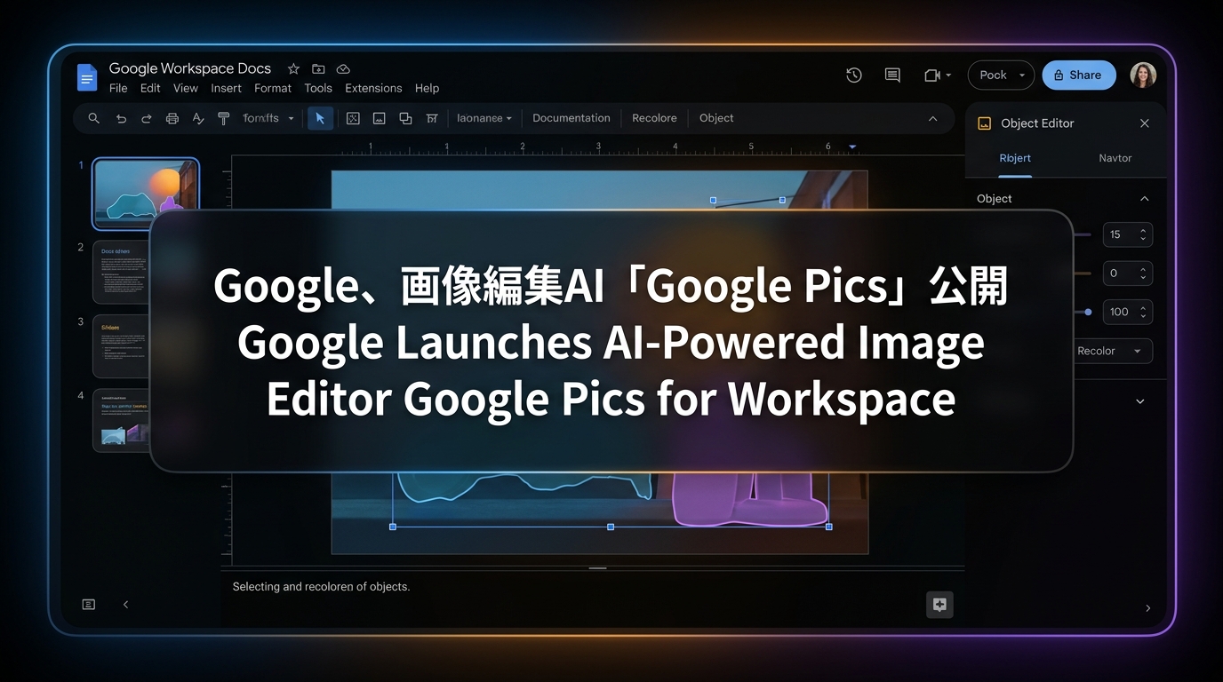
Task: Click the slider handle beside 100
Action: tap(1088, 312)
